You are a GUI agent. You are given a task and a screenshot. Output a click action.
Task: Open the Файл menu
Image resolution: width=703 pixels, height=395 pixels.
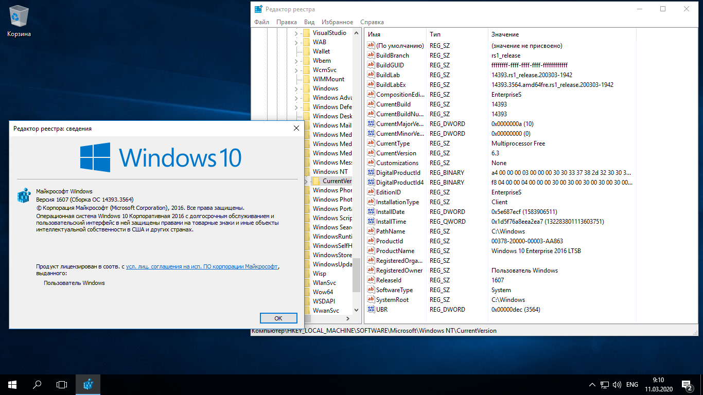click(x=261, y=22)
